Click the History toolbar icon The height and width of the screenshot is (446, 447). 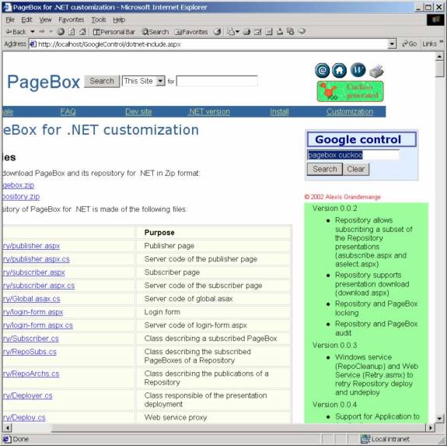[x=217, y=32]
